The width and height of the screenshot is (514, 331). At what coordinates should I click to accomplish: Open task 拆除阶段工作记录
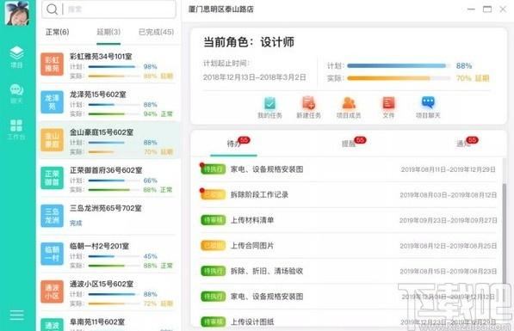point(259,195)
